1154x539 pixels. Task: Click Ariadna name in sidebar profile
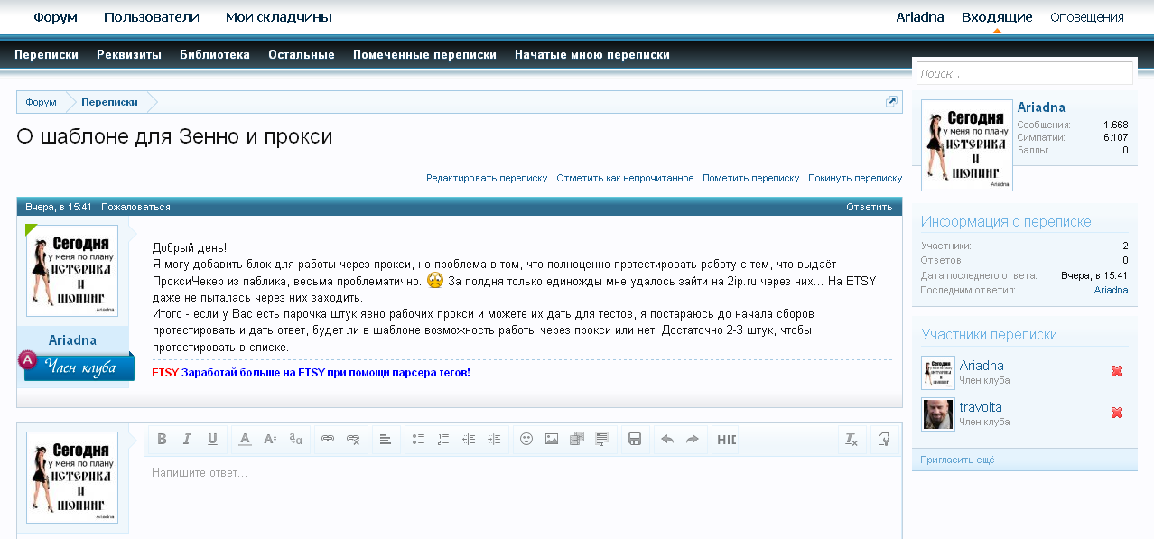point(1041,107)
